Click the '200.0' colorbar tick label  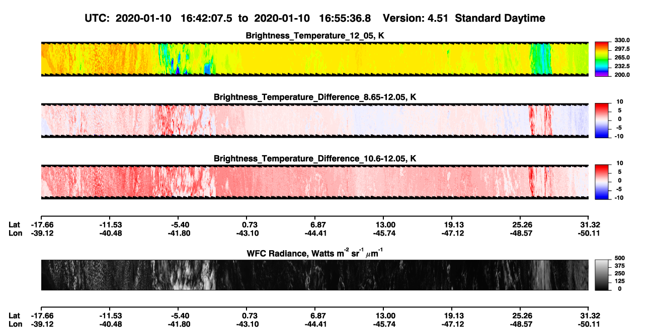[x=622, y=75]
